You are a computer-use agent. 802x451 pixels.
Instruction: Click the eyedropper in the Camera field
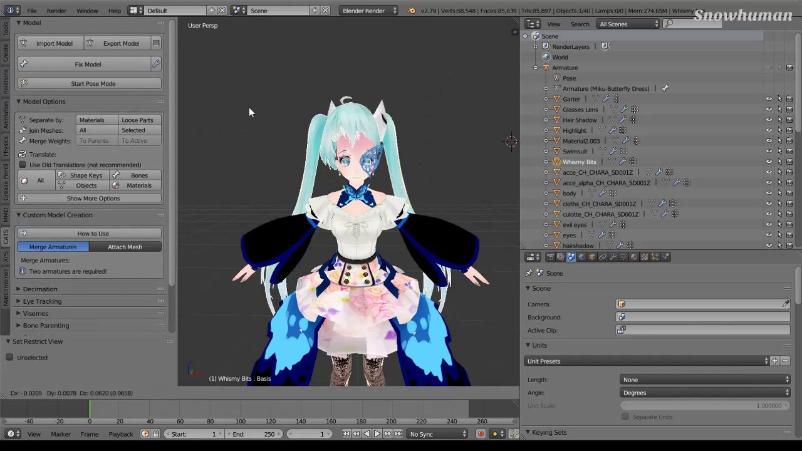tap(786, 304)
